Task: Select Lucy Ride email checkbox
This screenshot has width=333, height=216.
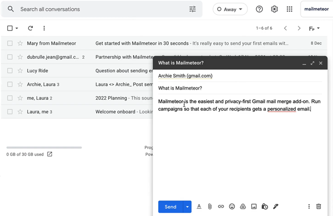Action: [10, 71]
